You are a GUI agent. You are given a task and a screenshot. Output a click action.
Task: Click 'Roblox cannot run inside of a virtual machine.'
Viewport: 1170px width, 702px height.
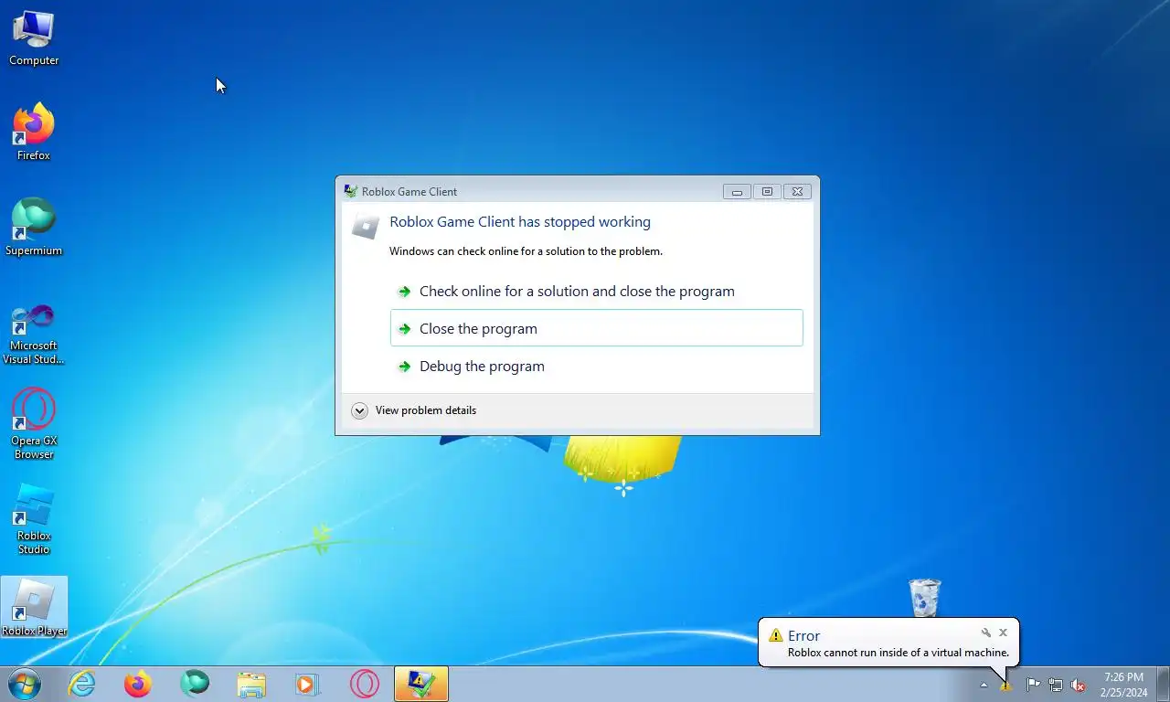(x=899, y=653)
